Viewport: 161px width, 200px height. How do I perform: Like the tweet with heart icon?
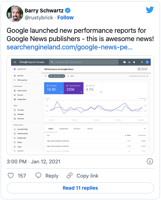pos(11,175)
